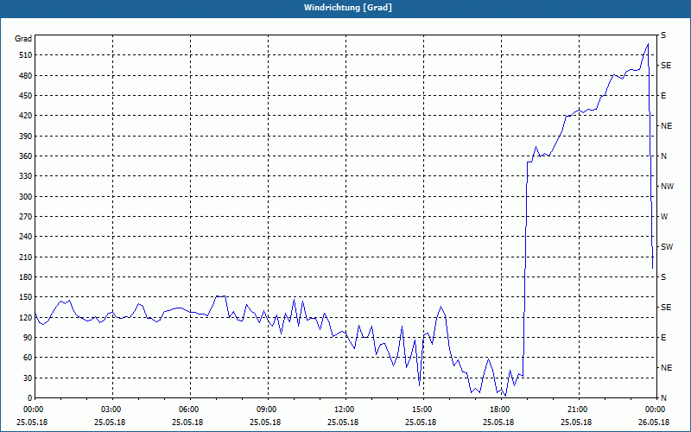The height and width of the screenshot is (432, 691).
Task: Click the N compass label at 360 level
Action: [x=663, y=156]
